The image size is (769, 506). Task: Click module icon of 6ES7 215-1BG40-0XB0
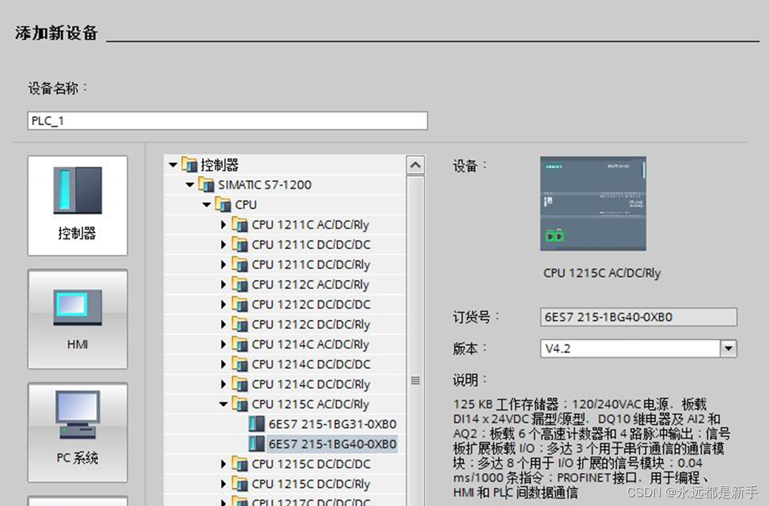(x=257, y=444)
